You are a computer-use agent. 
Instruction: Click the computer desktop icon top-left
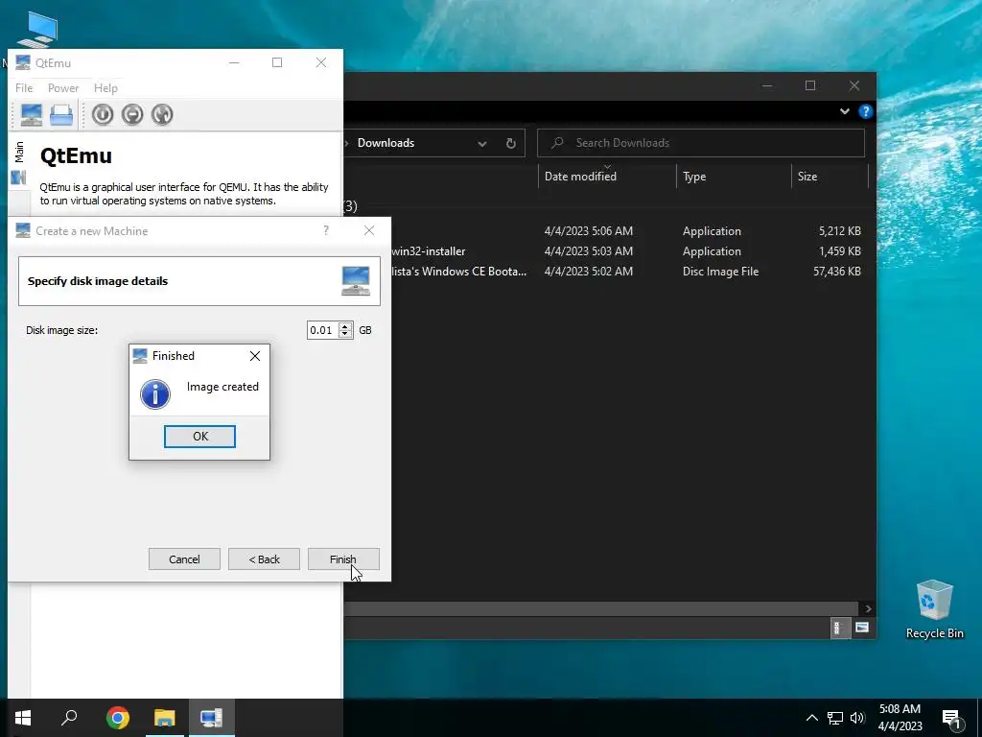click(x=37, y=30)
